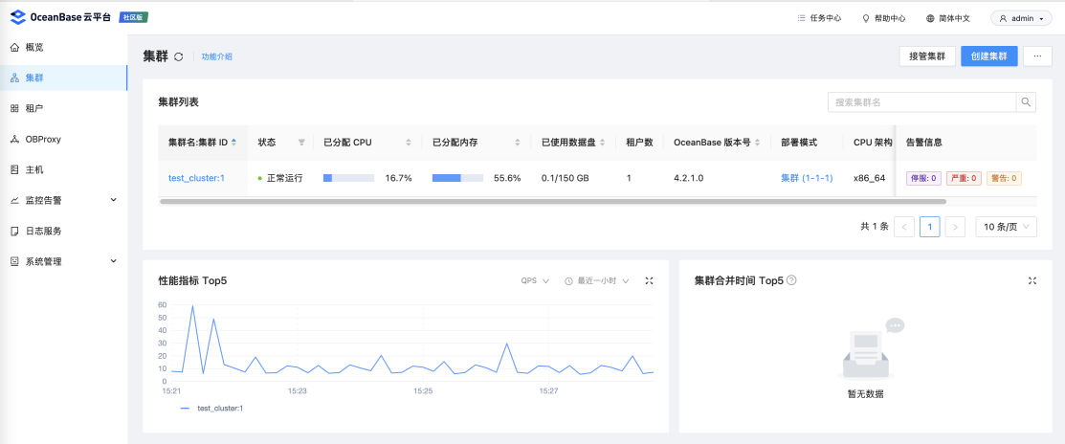This screenshot has width=1065, height=444.
Task: Sort by 集群名:集群 ID column arrows
Action: point(234,143)
